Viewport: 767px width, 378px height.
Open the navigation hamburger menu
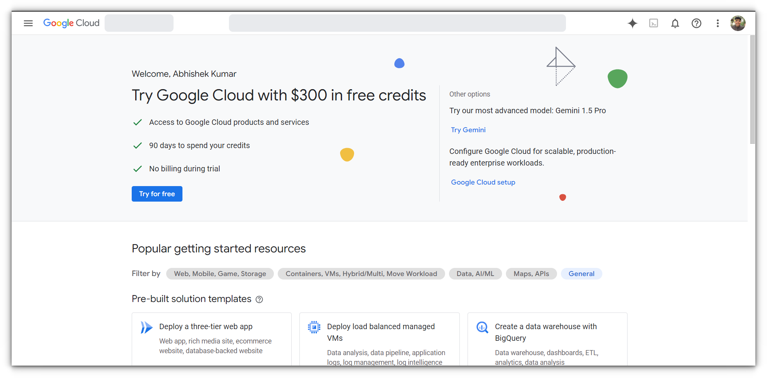[28, 23]
